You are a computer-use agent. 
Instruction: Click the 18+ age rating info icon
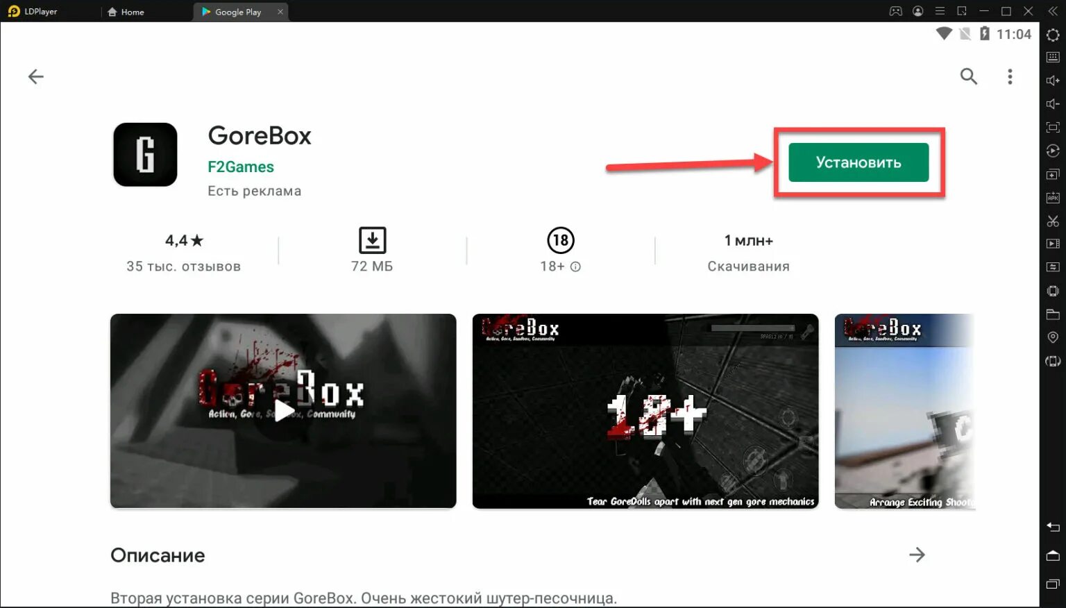pos(575,267)
